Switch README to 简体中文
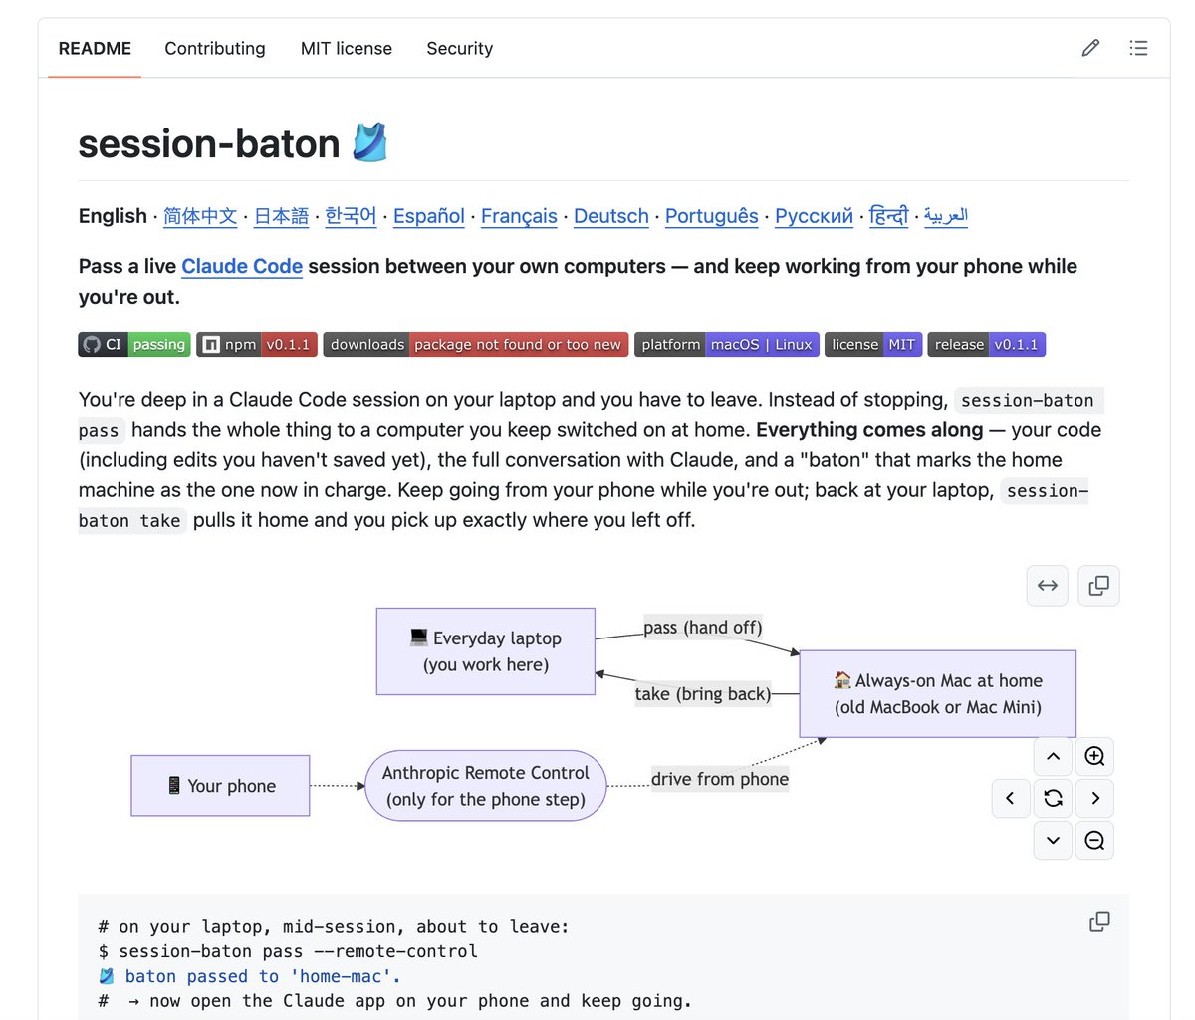 [200, 216]
